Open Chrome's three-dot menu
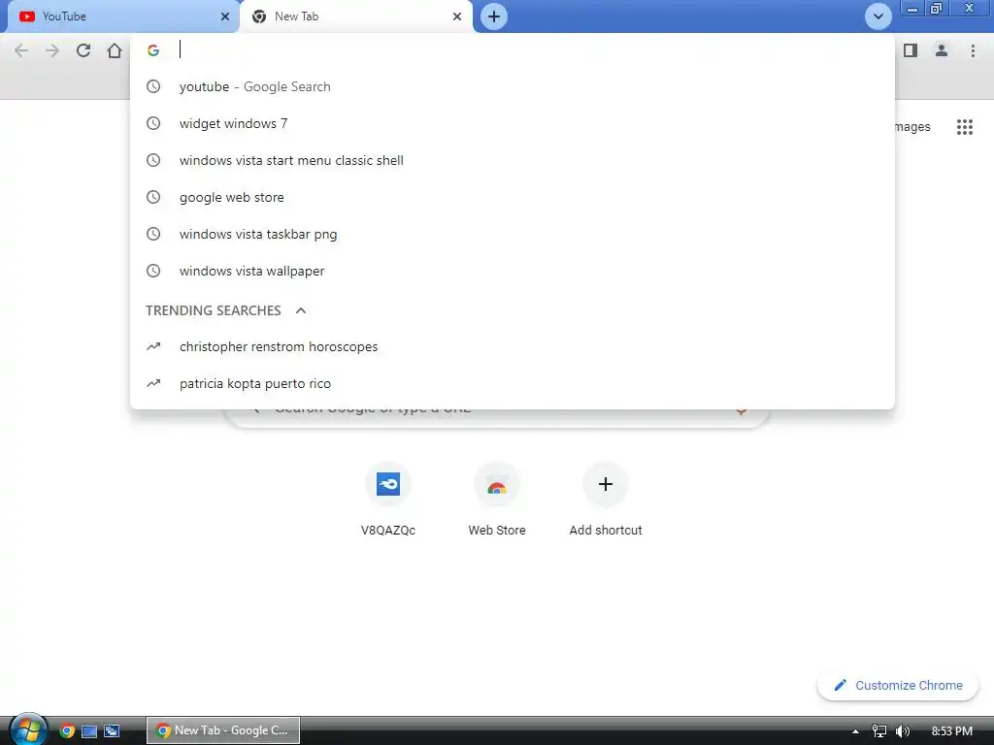Image resolution: width=994 pixels, height=745 pixels. [973, 50]
